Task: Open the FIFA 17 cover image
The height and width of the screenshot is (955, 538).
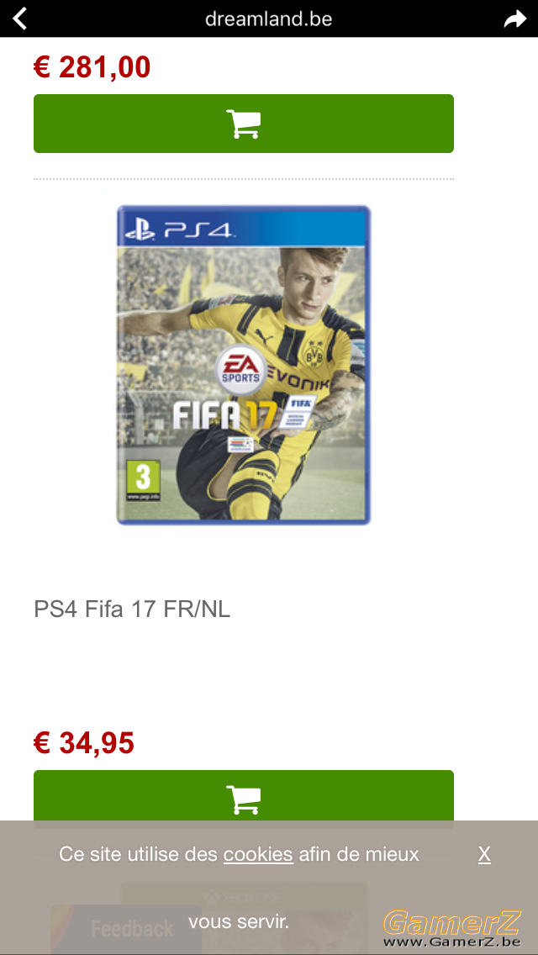Action: tap(244, 366)
